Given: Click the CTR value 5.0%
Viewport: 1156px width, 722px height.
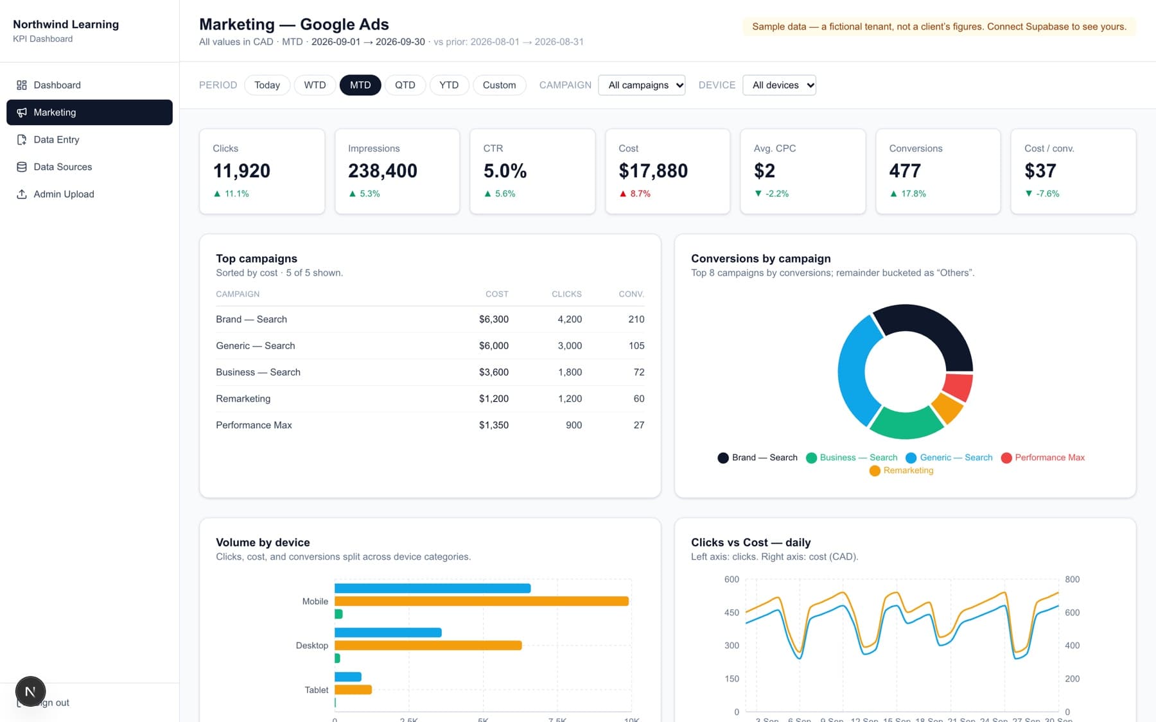Looking at the screenshot, I should tap(505, 171).
